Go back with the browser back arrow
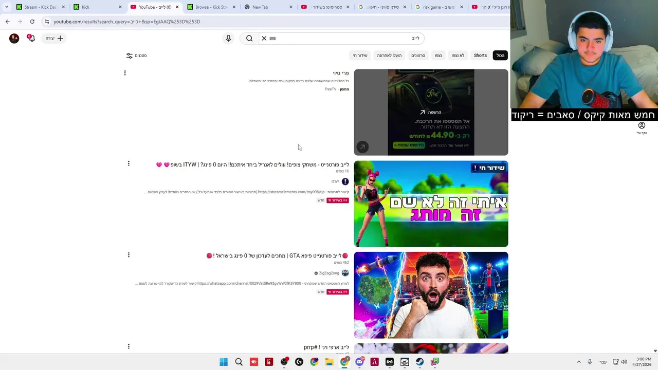Viewport: 658px width, 370px height. (x=7, y=22)
